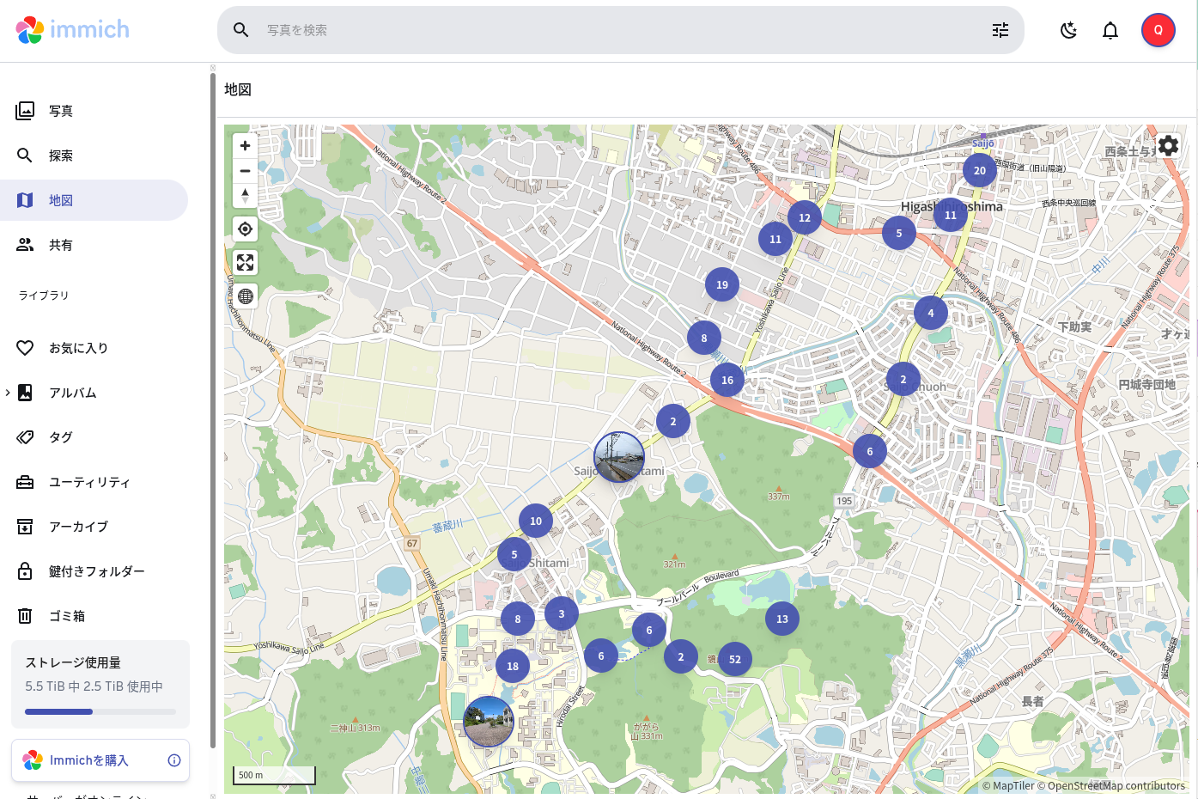This screenshot has width=1198, height=799.
Task: Open the account menu via the Q avatar
Action: 1158,30
